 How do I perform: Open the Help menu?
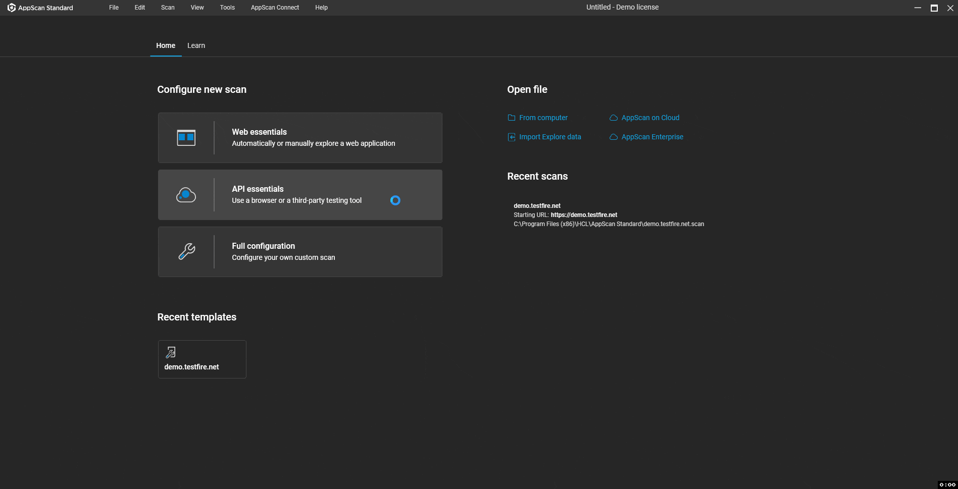322,8
